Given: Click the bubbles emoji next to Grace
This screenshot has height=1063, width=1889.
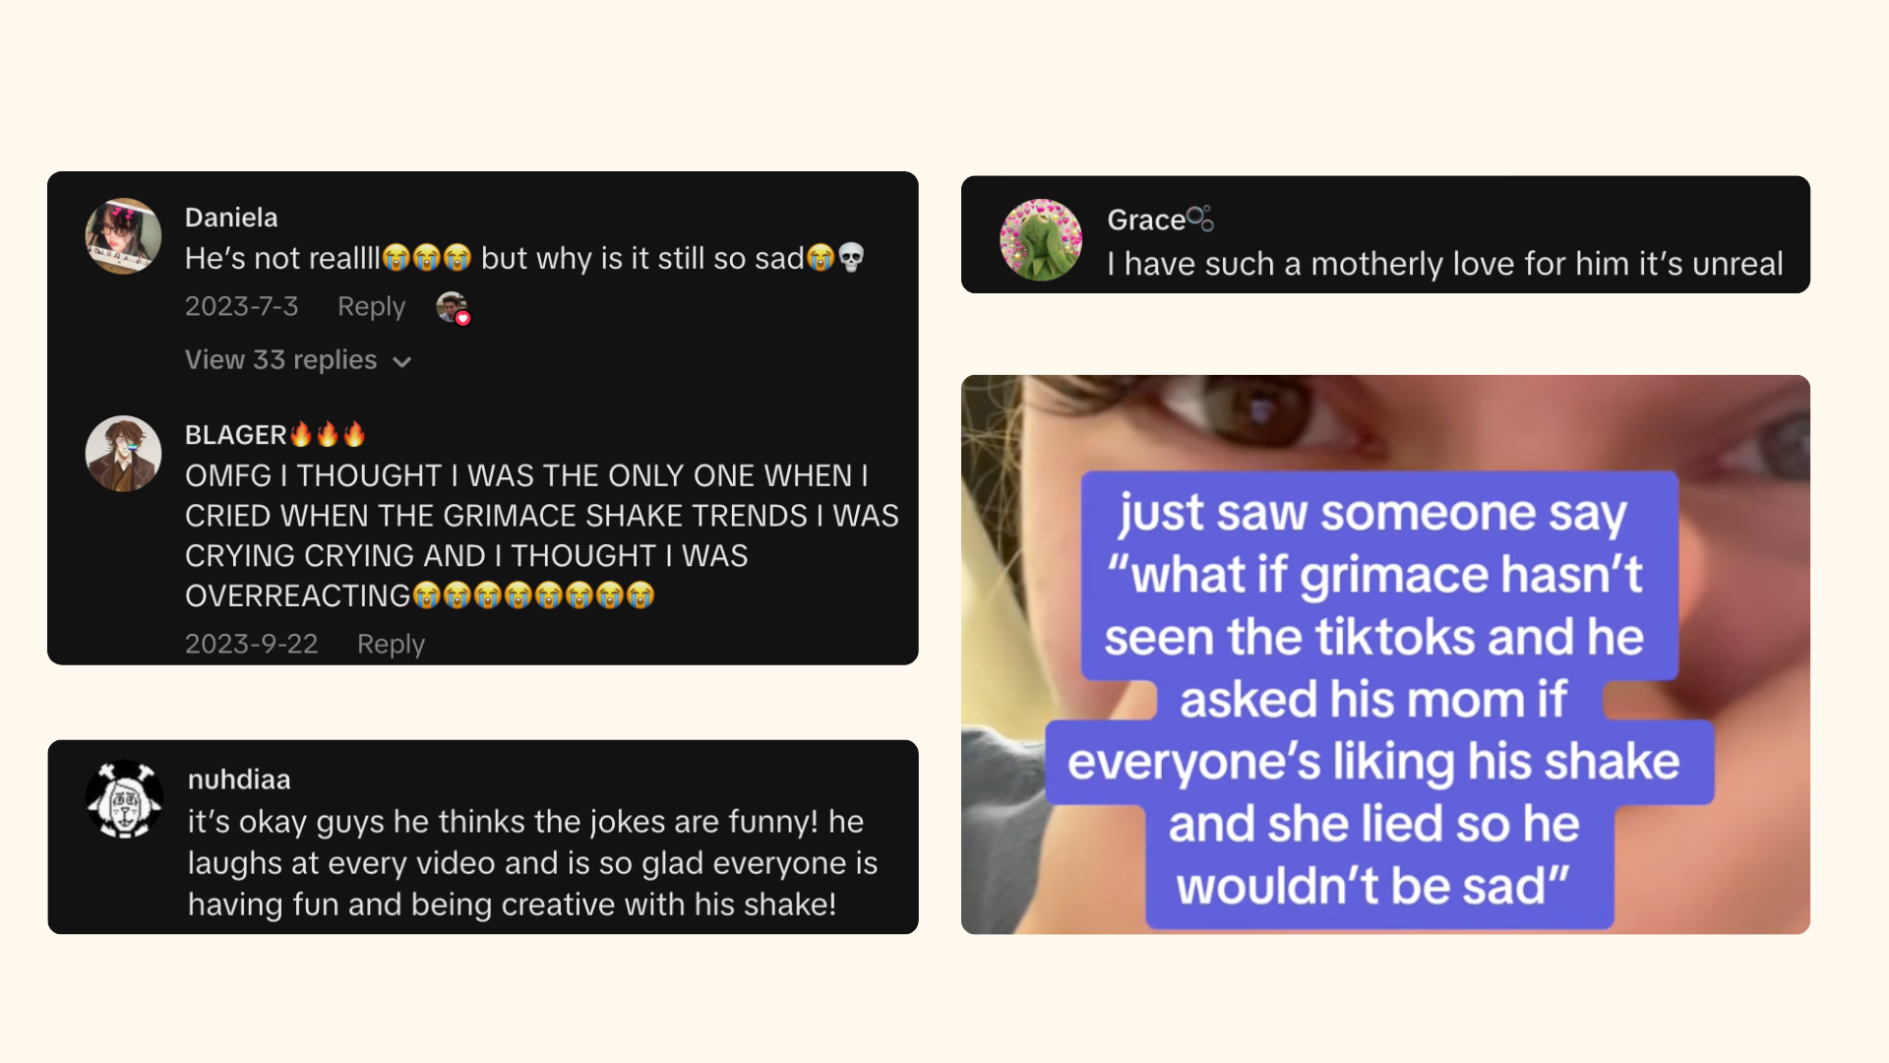Looking at the screenshot, I should 1200,219.
